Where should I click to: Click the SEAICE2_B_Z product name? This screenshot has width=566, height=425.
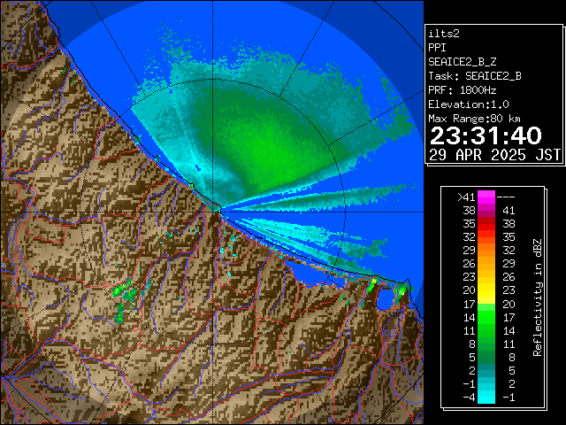tap(462, 62)
